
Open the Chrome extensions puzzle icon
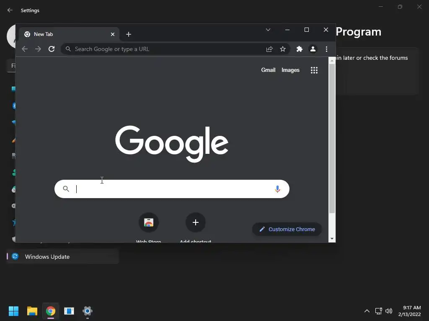(300, 49)
